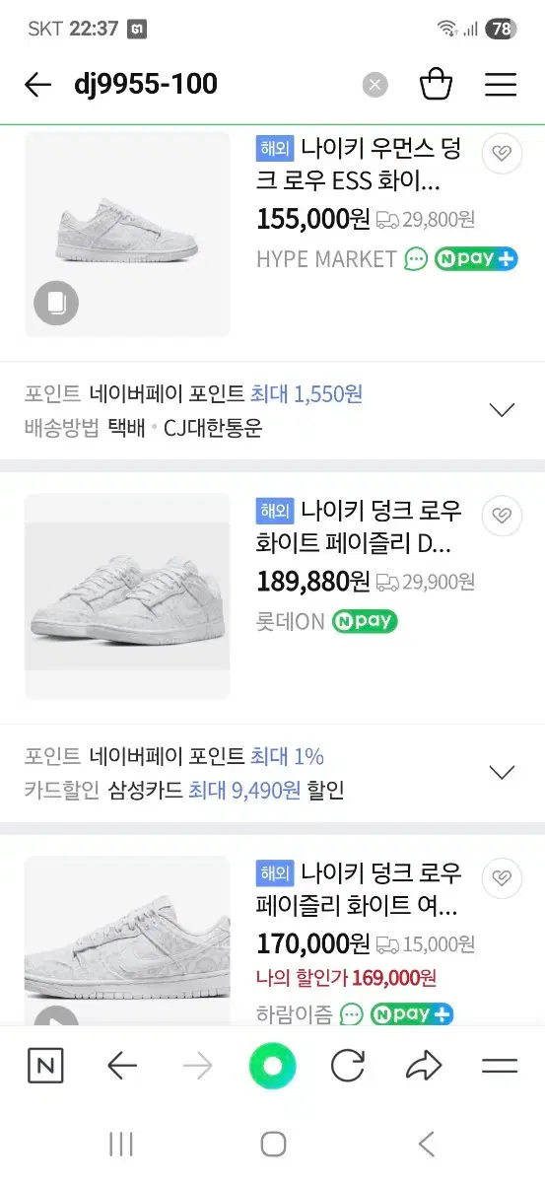Reload the page with refresh icon

pos(348,1066)
